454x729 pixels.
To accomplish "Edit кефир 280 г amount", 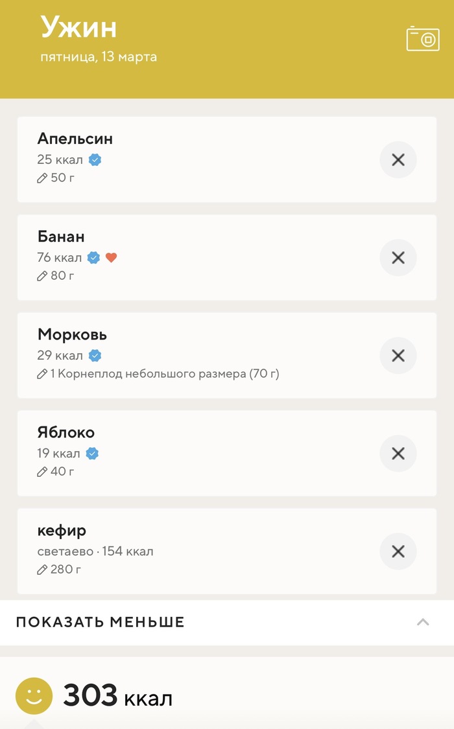I will (43, 570).
